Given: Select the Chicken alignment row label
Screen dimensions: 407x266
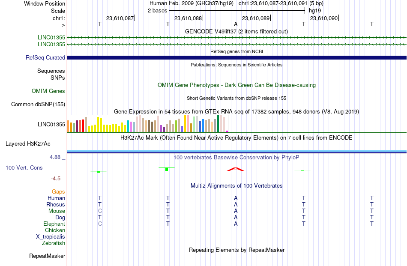Looking at the screenshot, I should point(55,230).
